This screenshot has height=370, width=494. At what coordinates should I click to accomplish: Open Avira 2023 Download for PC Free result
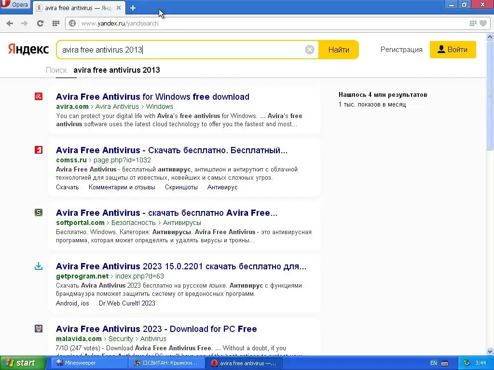point(156,329)
